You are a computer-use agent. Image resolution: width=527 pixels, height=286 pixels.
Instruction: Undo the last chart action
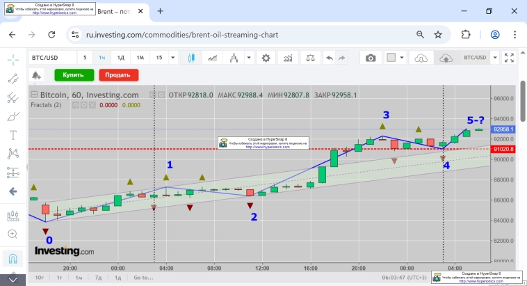click(329, 58)
